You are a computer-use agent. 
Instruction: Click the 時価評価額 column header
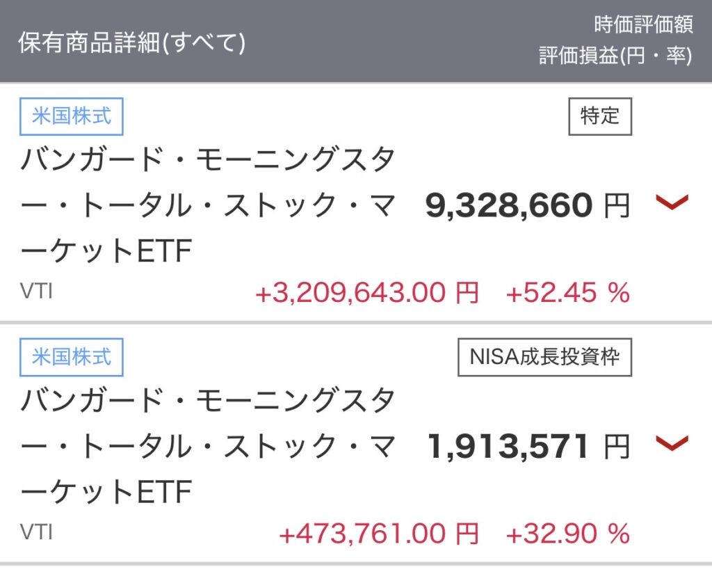[x=643, y=24]
